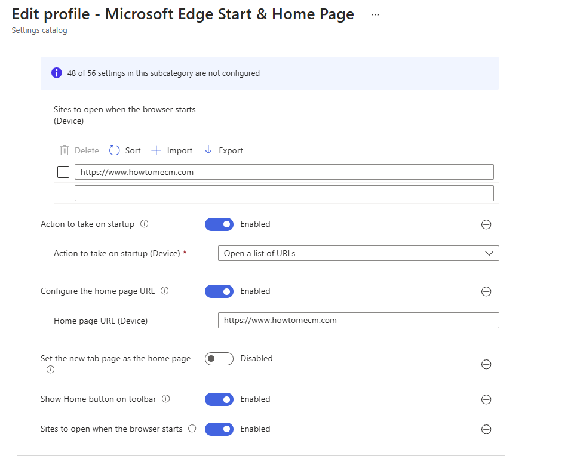574x474 pixels.
Task: Disable the Action to take on startup toggle
Action: 219,224
